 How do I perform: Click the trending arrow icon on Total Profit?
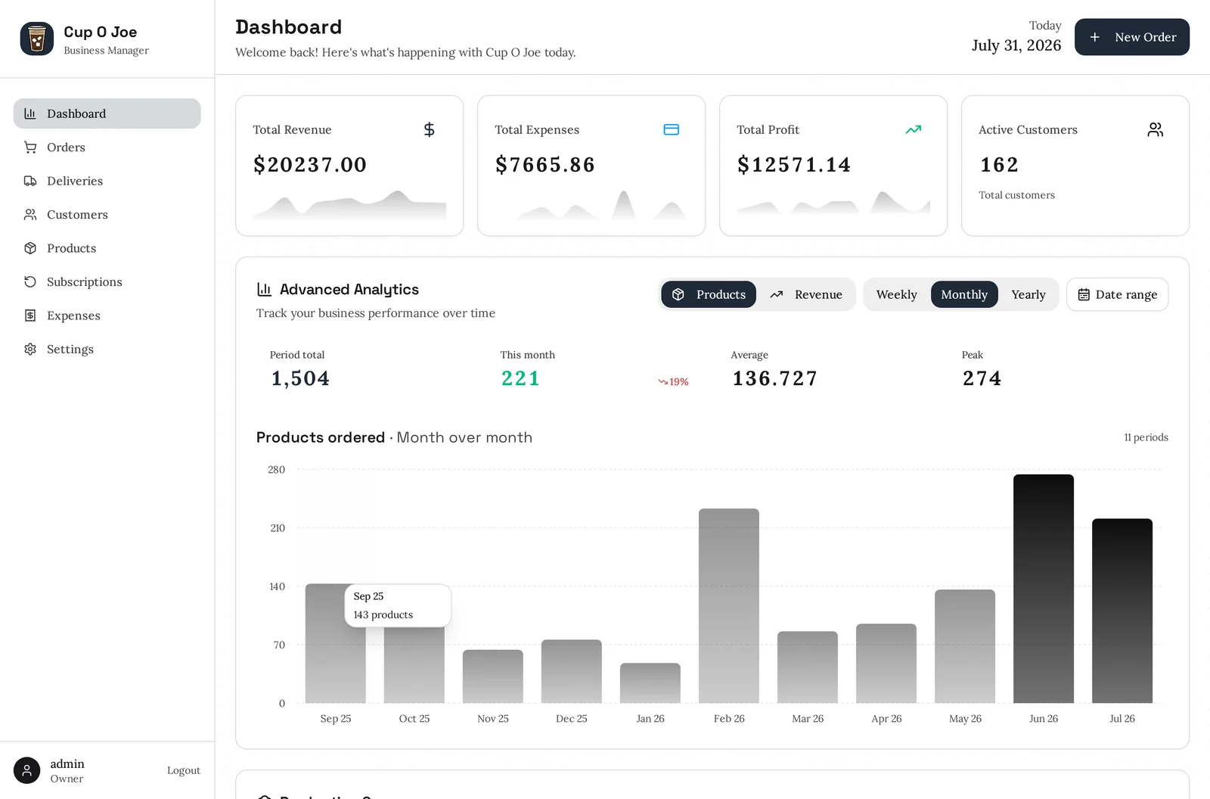914,129
